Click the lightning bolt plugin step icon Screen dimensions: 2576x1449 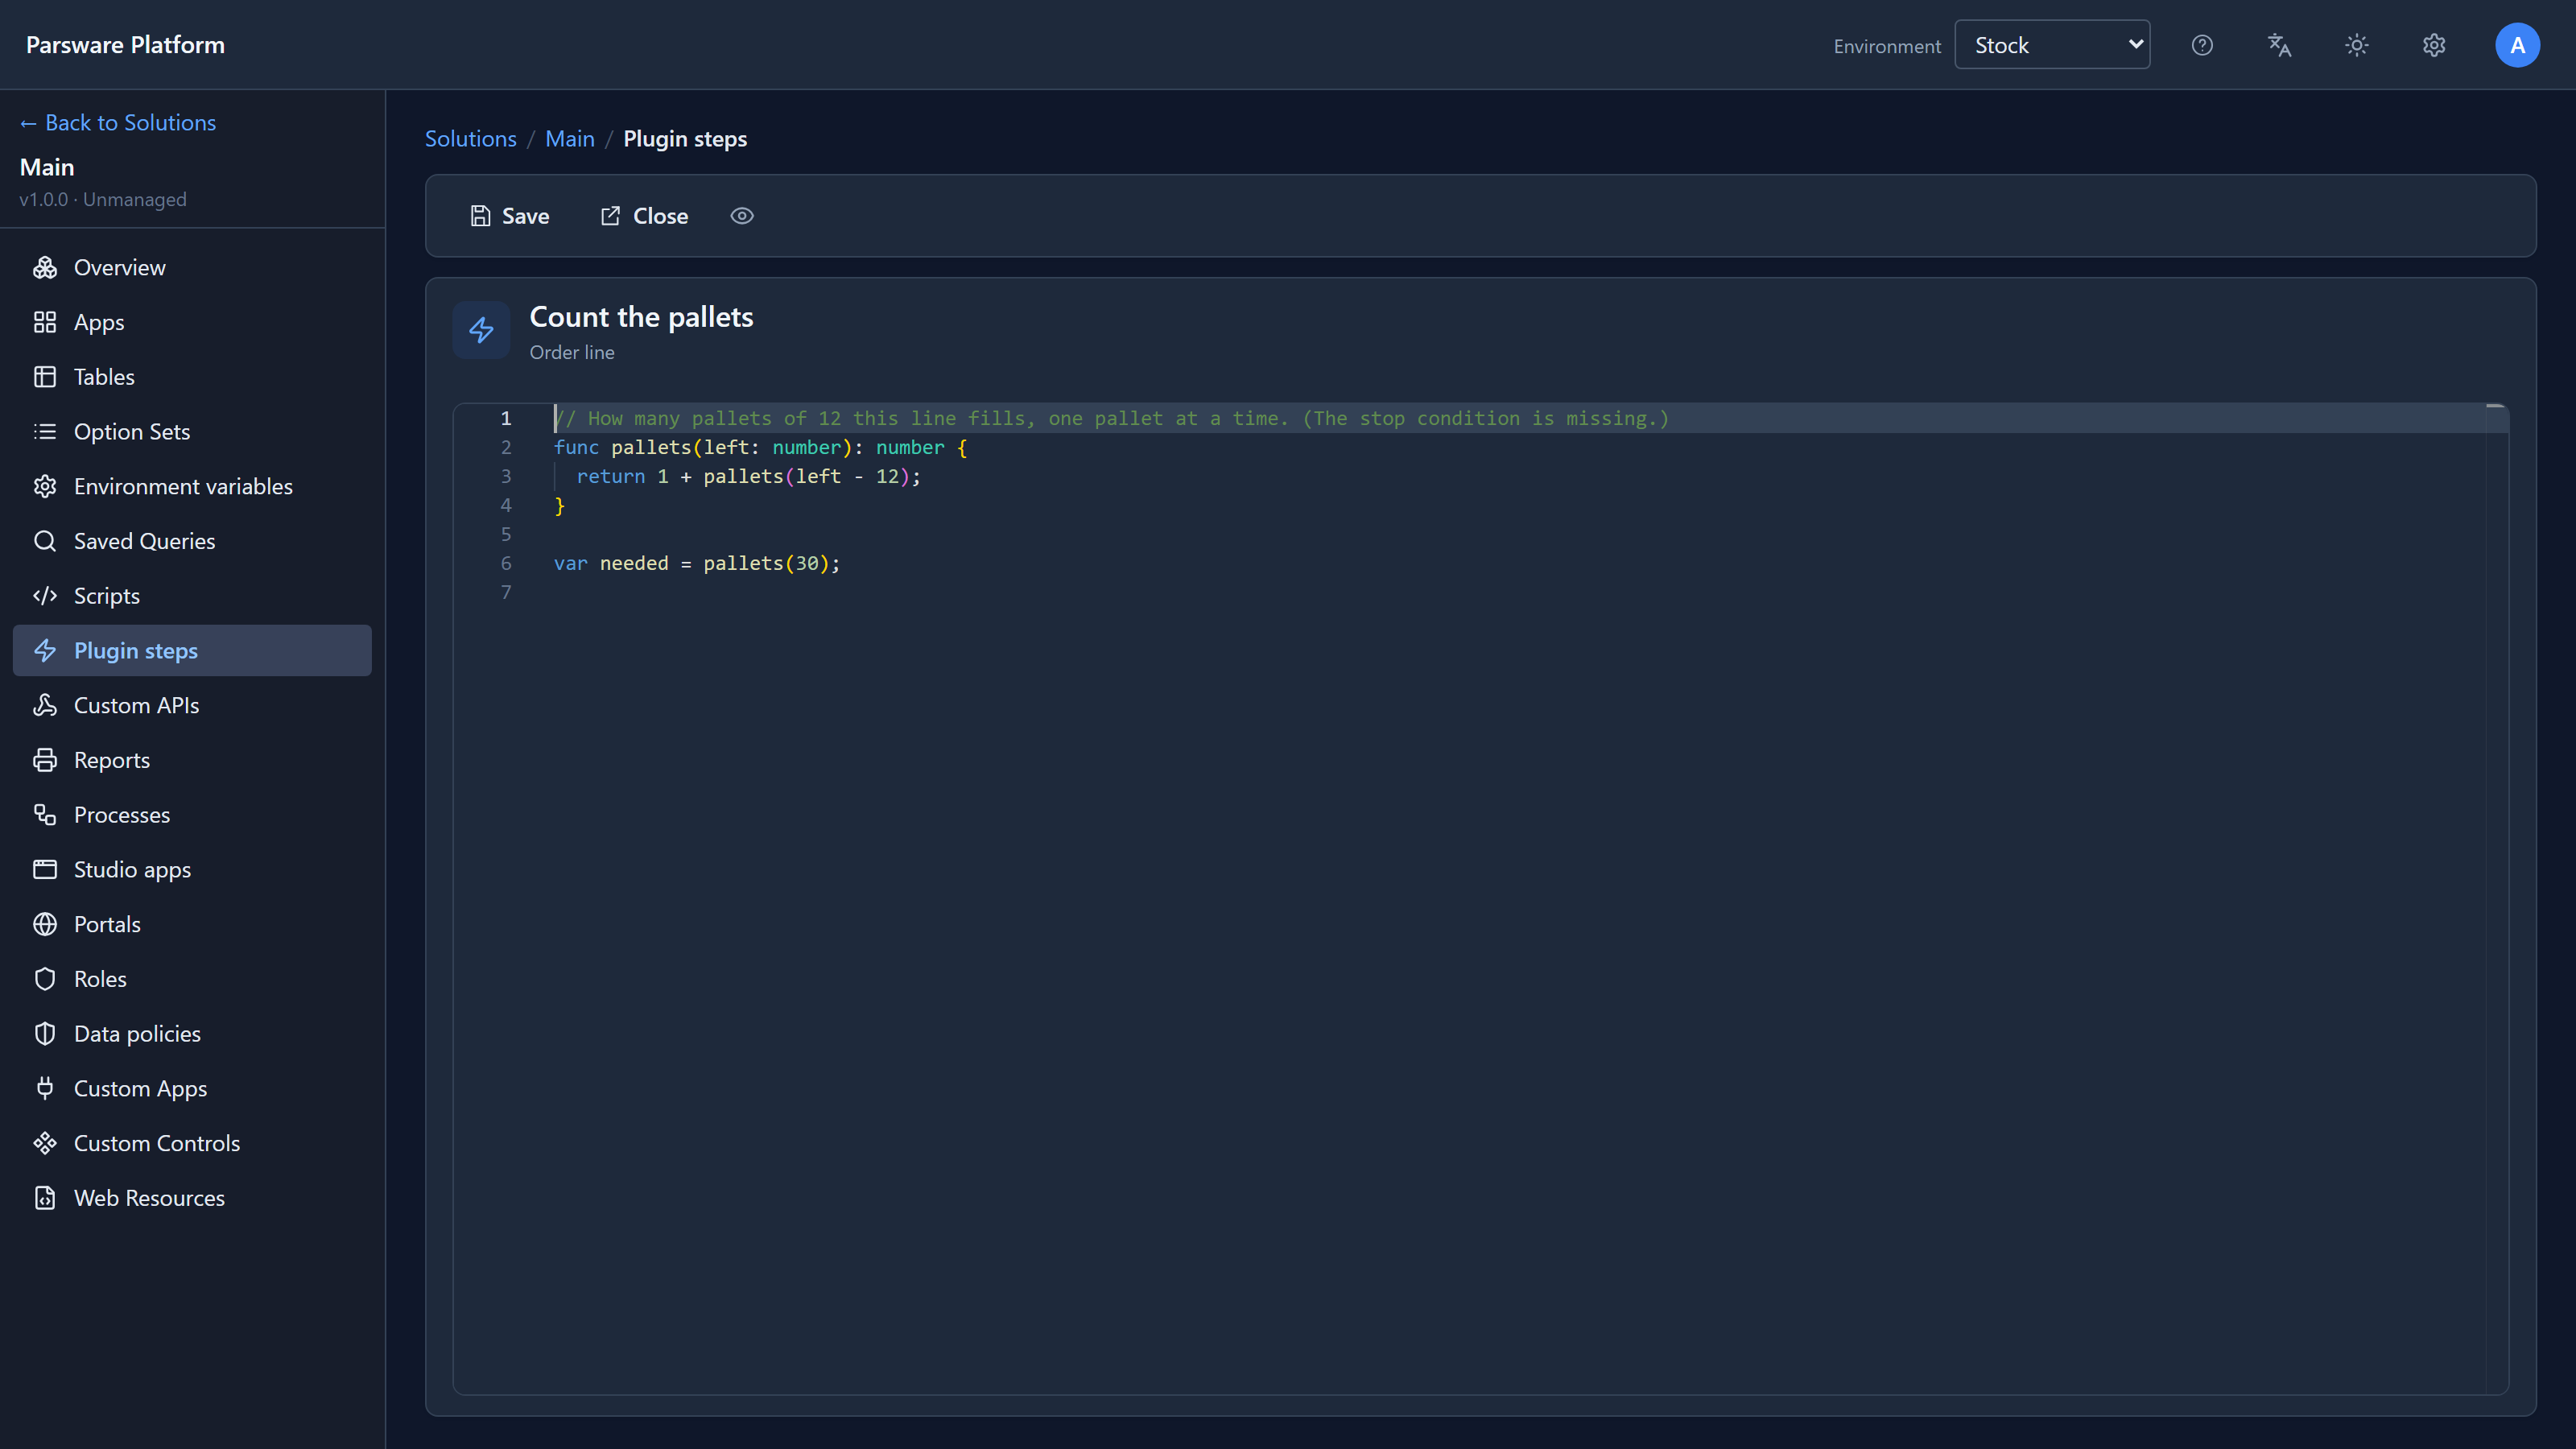pyautogui.click(x=481, y=330)
